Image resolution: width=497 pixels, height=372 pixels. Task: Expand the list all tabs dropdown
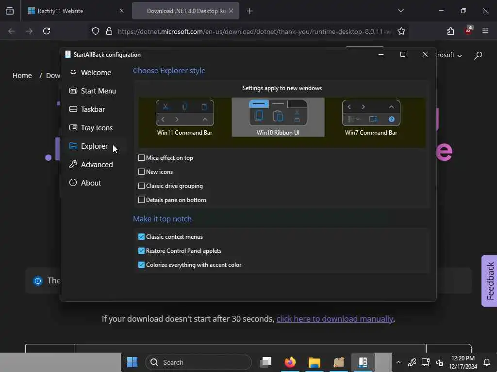click(400, 11)
